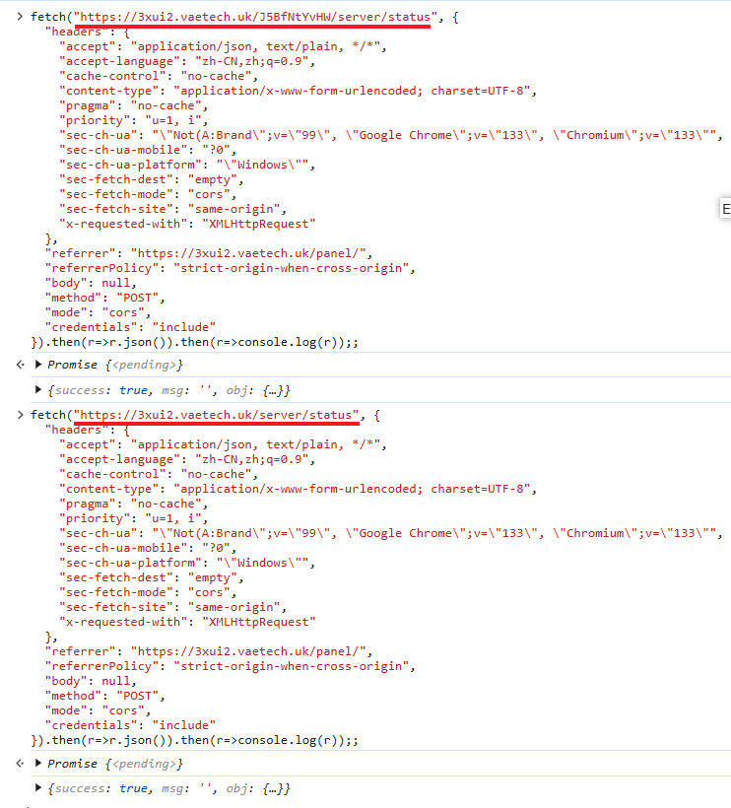
Task: Click "XMLHttpRequest" in the first fetch headers
Action: pyautogui.click(x=258, y=224)
